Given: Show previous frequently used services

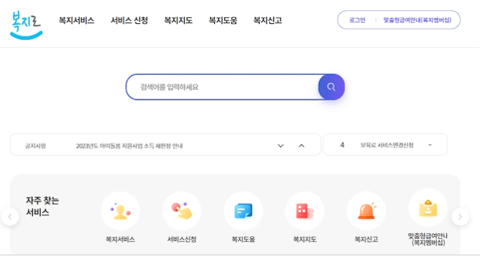Looking at the screenshot, I should (x=10, y=217).
